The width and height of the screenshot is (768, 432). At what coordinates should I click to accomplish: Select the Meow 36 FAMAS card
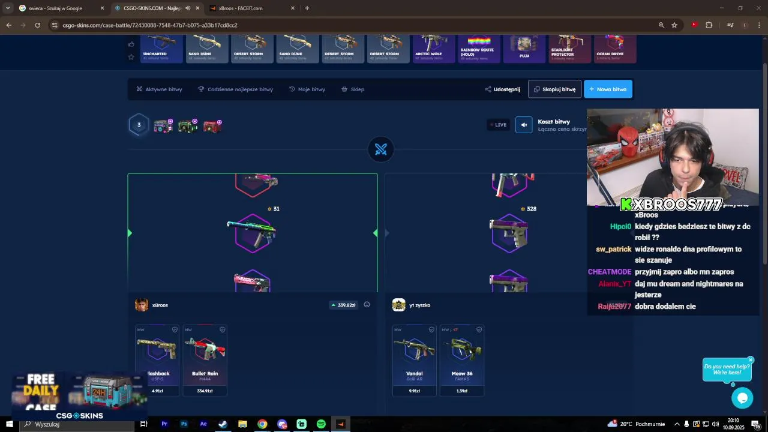tap(462, 361)
